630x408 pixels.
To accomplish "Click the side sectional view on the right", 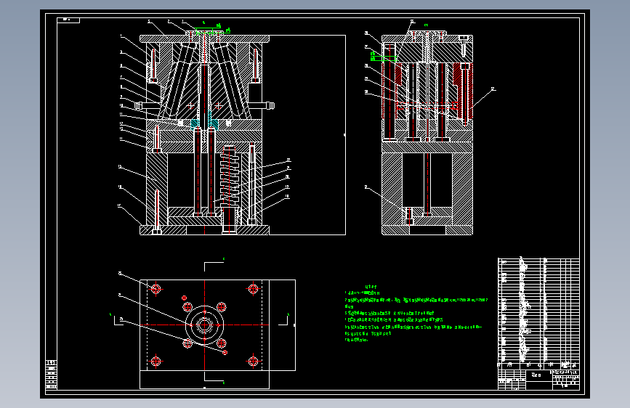I will pos(427,134).
